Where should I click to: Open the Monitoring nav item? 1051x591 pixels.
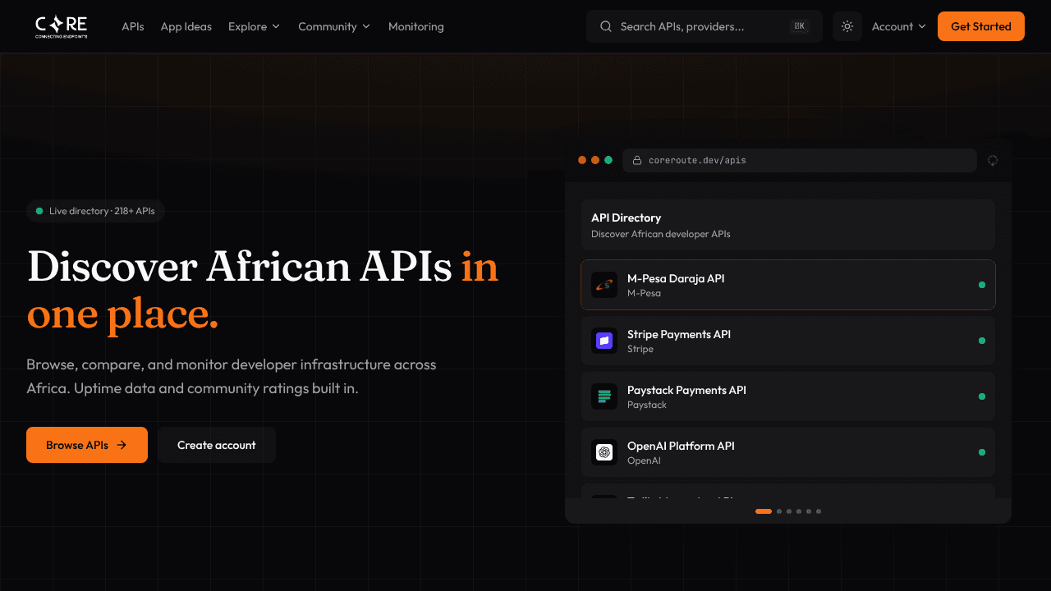click(x=416, y=26)
